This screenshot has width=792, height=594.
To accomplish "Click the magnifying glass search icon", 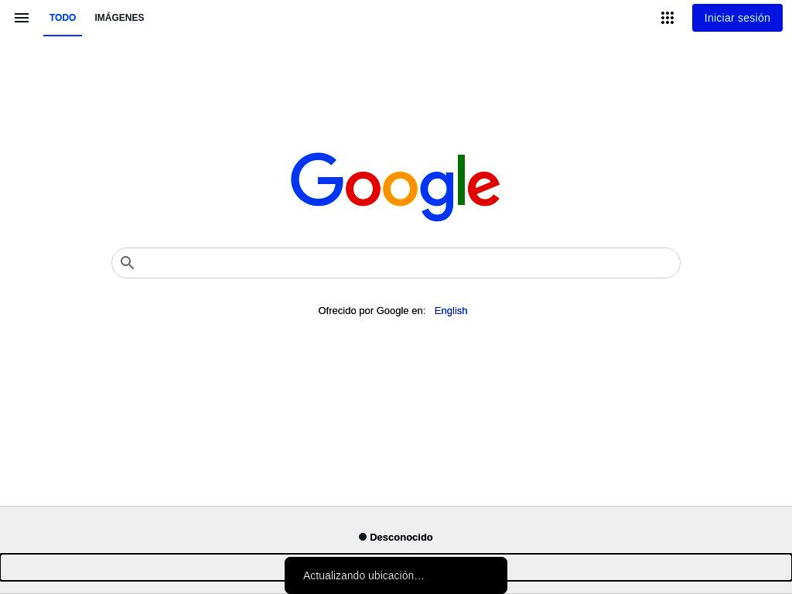I will pyautogui.click(x=128, y=263).
